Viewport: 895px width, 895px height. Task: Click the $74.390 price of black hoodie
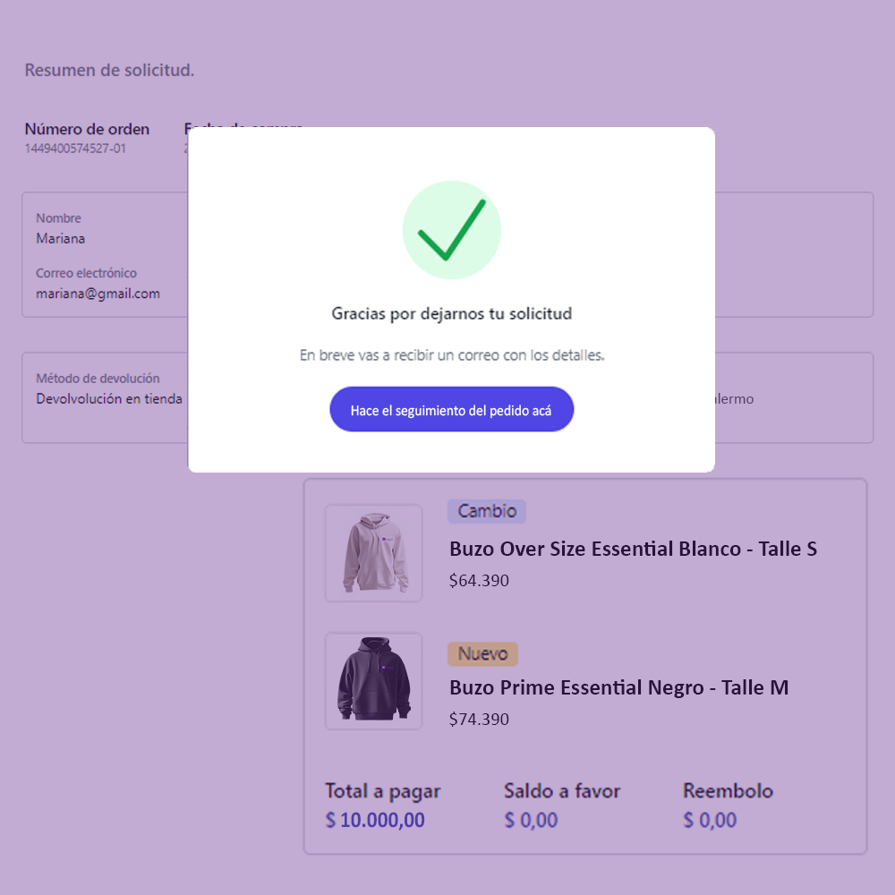pyautogui.click(x=479, y=720)
